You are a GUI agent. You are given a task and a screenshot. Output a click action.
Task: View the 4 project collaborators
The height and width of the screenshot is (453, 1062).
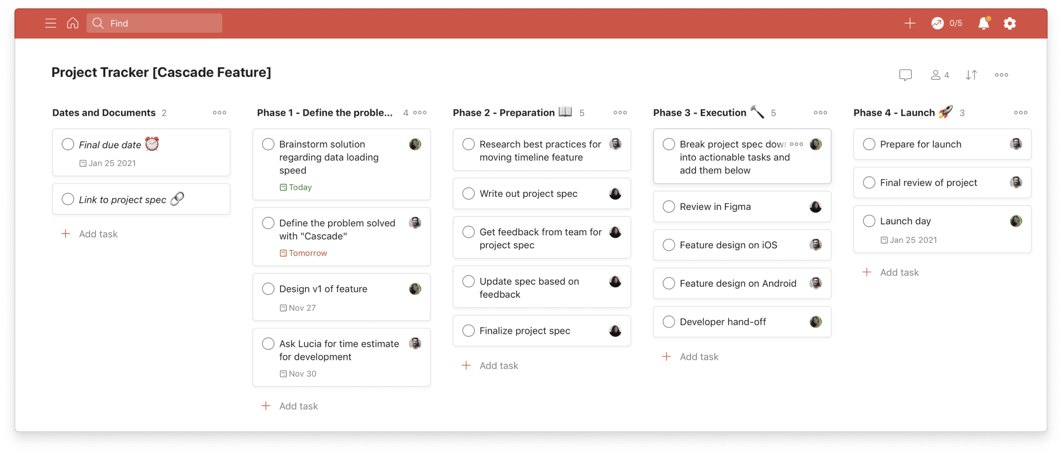[939, 74]
